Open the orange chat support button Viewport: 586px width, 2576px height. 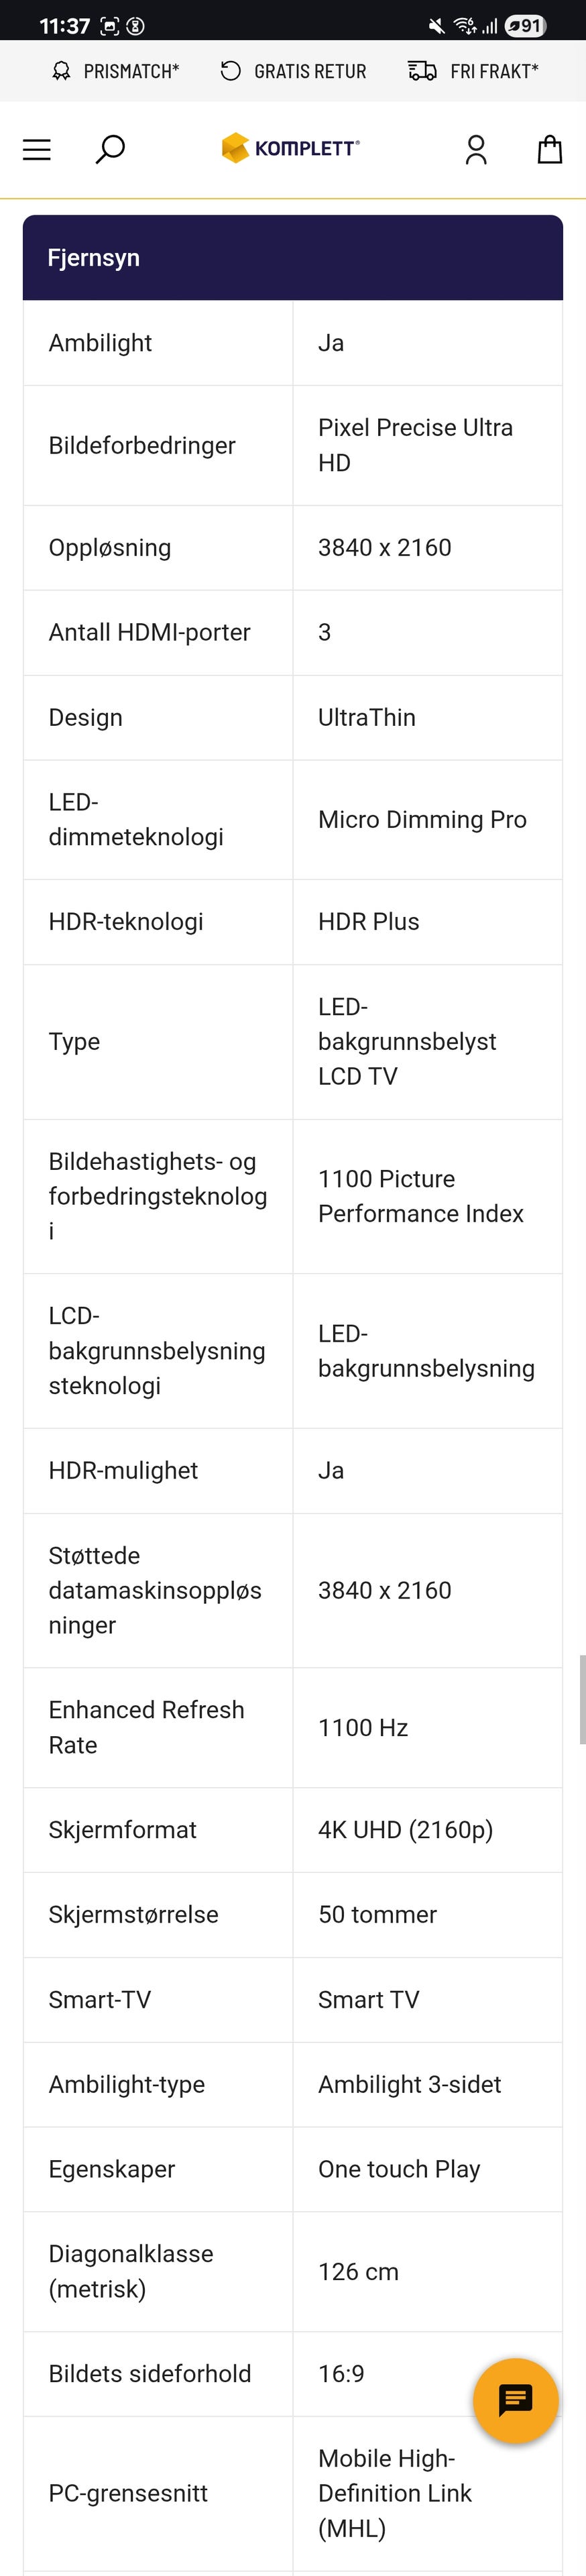[x=515, y=2400]
